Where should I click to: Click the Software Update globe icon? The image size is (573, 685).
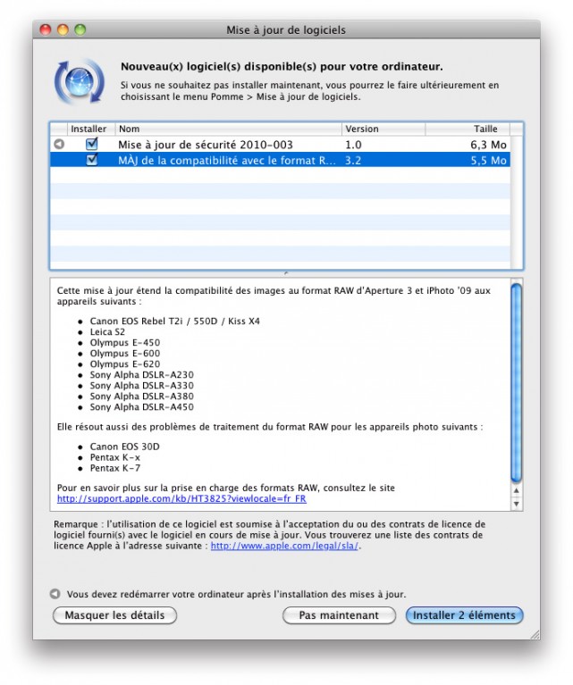click(80, 81)
